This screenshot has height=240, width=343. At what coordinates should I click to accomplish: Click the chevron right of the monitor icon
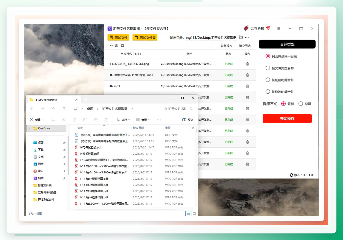(82, 109)
